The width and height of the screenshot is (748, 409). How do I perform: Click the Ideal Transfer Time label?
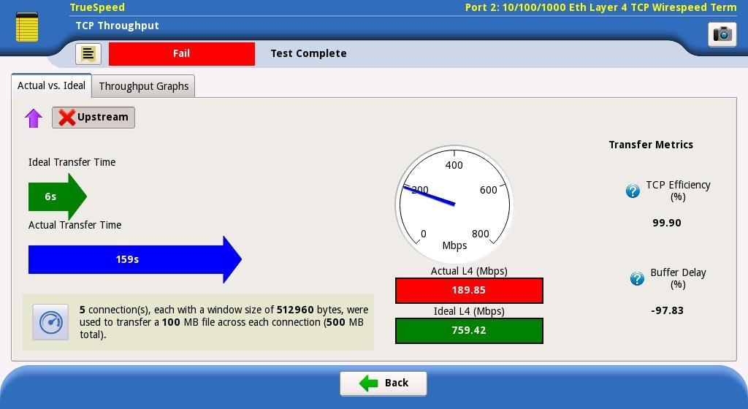click(x=72, y=162)
